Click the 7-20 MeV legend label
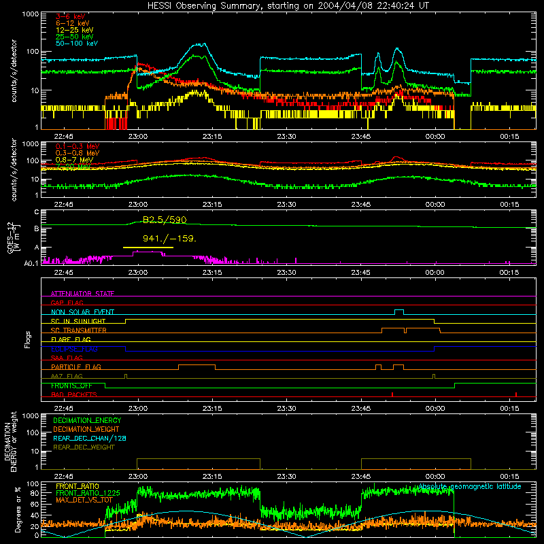 (x=73, y=167)
